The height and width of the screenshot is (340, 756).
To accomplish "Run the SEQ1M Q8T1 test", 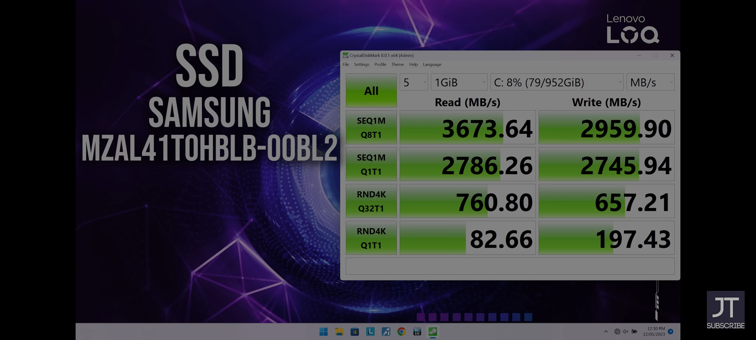I will click(x=371, y=127).
